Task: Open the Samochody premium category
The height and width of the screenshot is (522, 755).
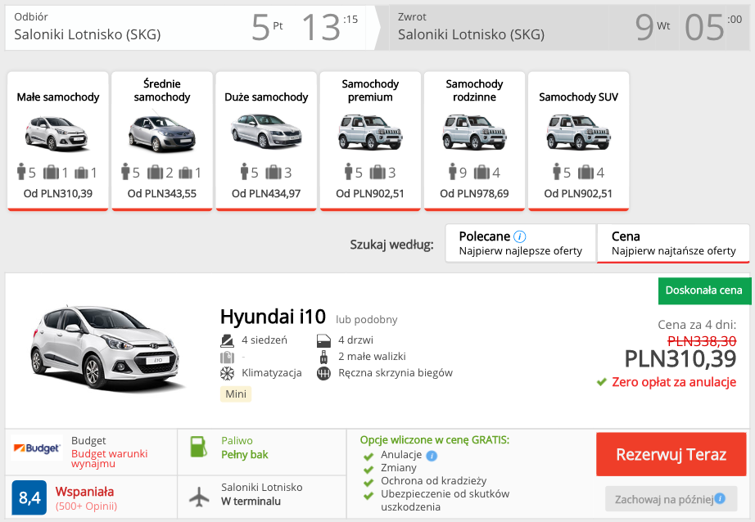Action: point(370,141)
